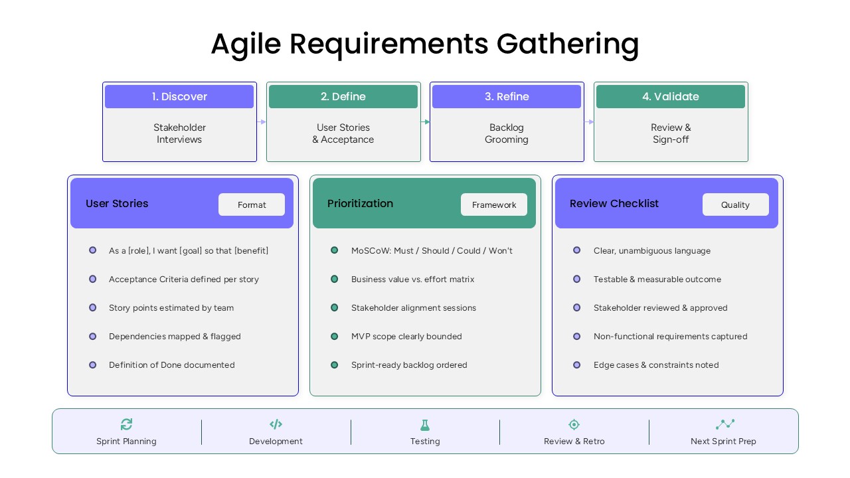850x478 pixels.
Task: Click 'Stakeholder reviewed & approved' text
Action: [661, 308]
